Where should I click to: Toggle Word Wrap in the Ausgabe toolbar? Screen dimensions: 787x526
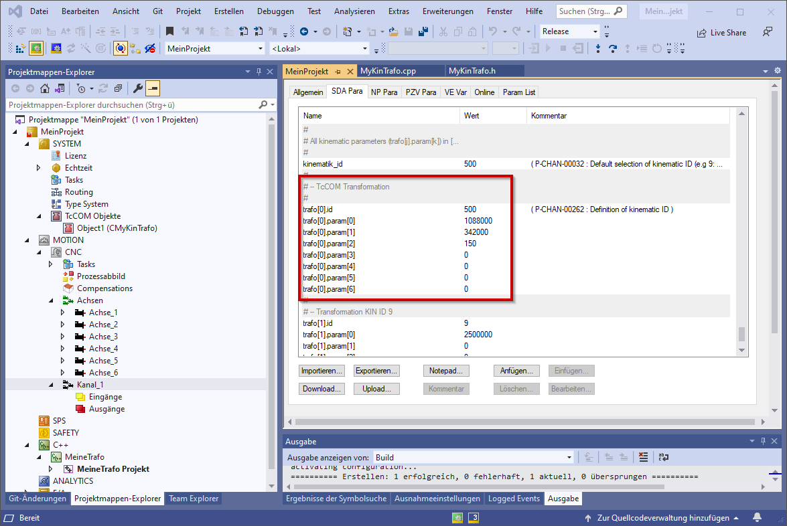pyautogui.click(x=664, y=457)
